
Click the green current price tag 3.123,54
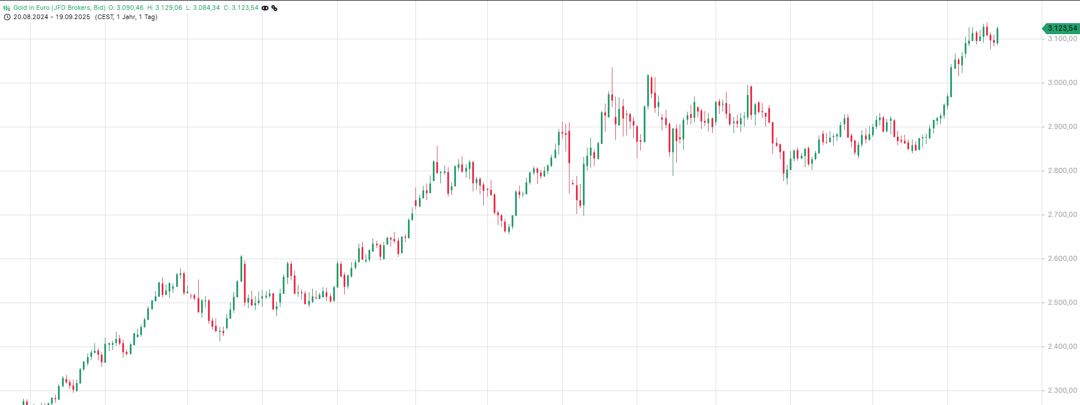[1061, 28]
